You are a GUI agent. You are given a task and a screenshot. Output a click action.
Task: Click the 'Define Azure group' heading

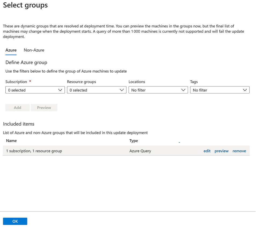pos(26,63)
